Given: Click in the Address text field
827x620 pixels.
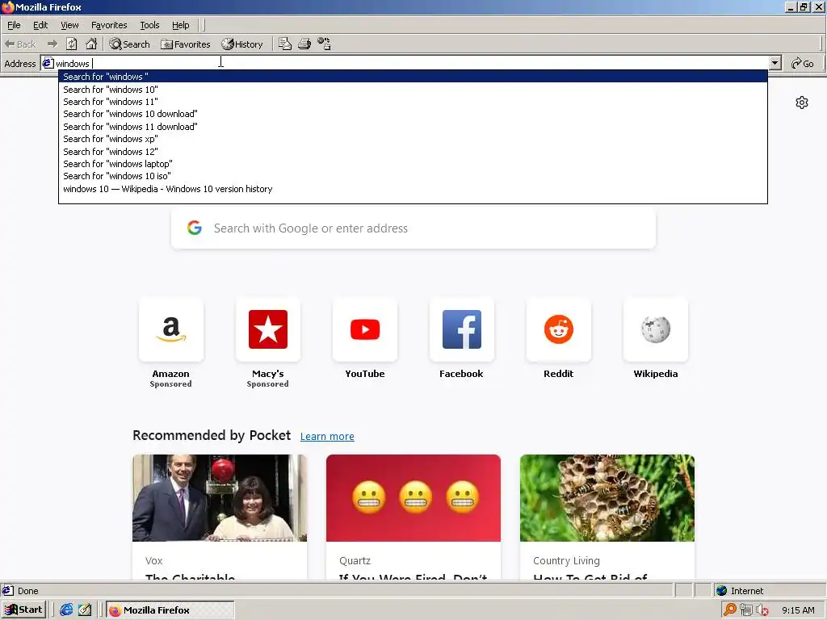Looking at the screenshot, I should (411, 63).
